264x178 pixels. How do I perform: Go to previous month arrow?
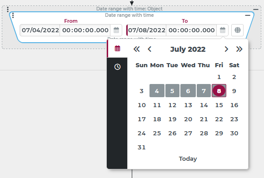(x=149, y=49)
